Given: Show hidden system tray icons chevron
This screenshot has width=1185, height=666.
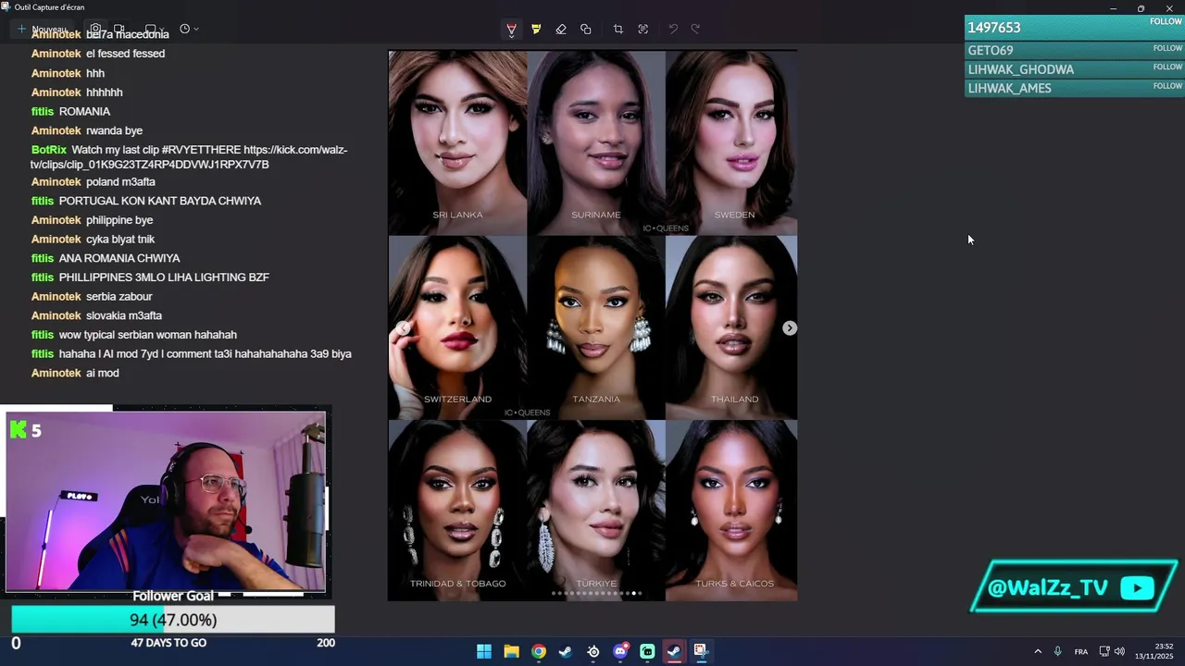Looking at the screenshot, I should (1038, 651).
